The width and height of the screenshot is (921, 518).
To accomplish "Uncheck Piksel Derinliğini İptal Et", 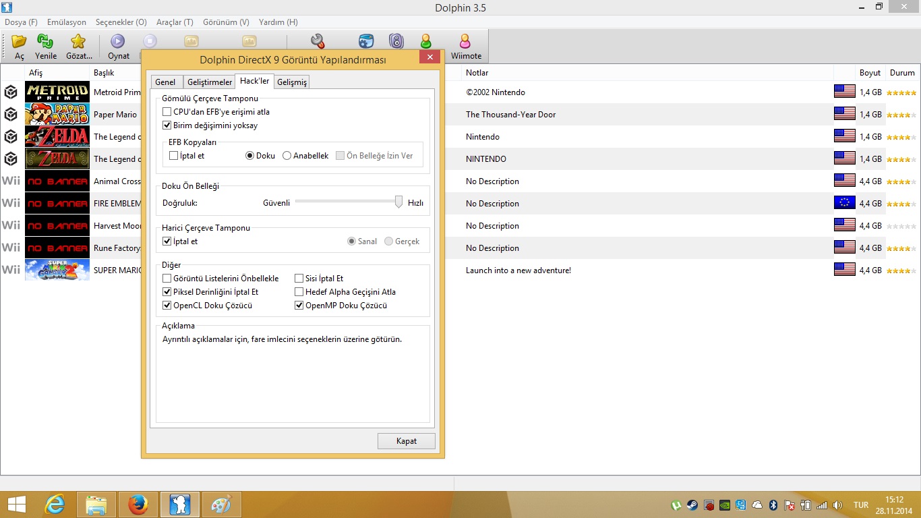I will (x=167, y=292).
